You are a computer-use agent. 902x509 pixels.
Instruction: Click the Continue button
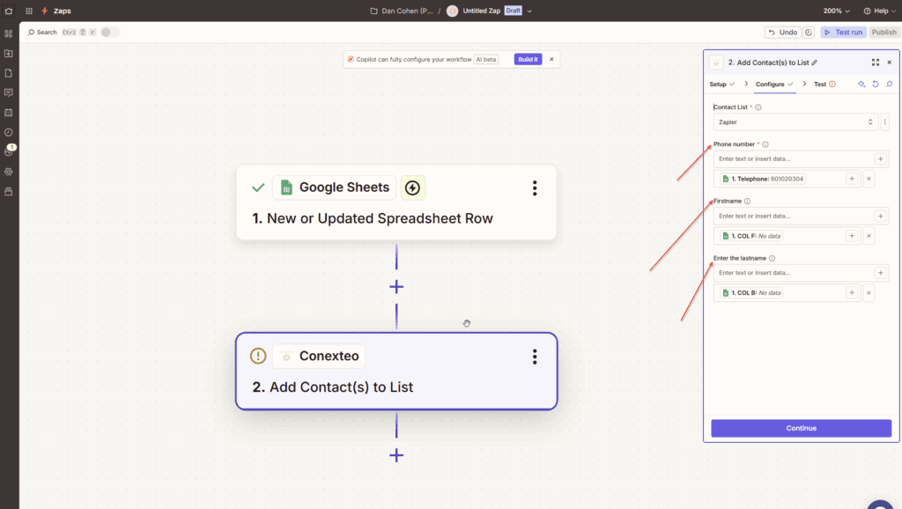801,428
